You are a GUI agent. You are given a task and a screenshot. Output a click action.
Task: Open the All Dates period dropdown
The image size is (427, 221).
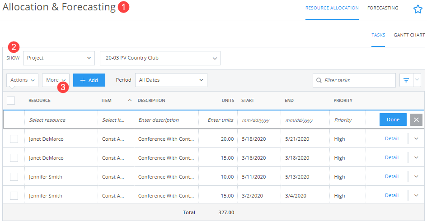171,80
